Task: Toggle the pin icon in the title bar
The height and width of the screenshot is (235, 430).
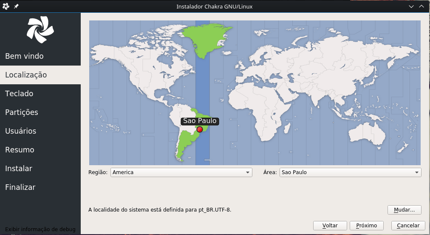Action: (16, 6)
